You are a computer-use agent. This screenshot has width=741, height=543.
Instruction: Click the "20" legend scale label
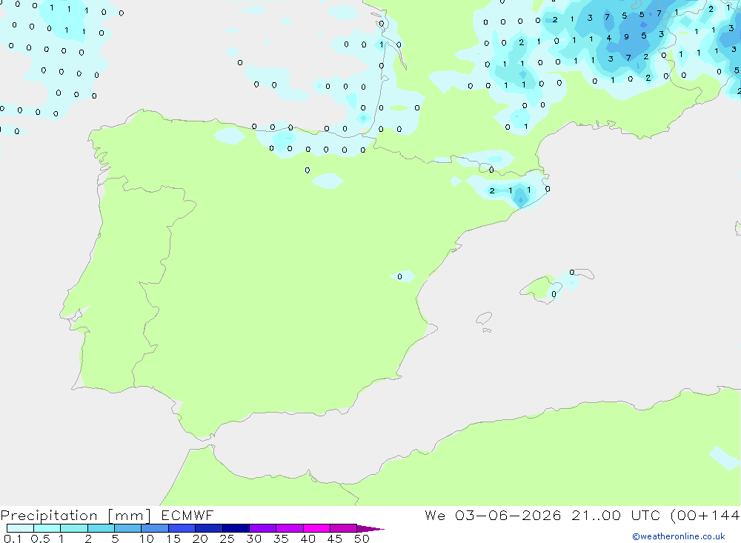tap(200, 539)
